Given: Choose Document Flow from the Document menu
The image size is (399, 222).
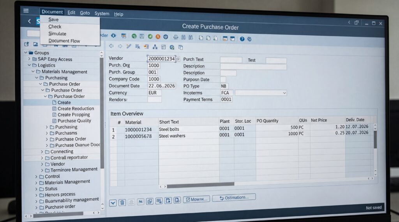Looking at the screenshot, I should (64, 41).
